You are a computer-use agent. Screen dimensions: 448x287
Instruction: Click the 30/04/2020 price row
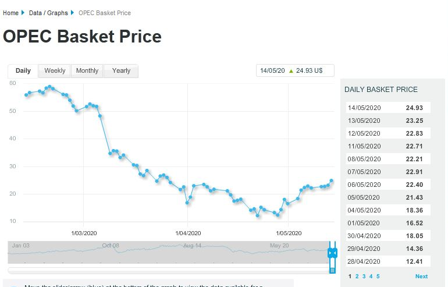[388, 236]
